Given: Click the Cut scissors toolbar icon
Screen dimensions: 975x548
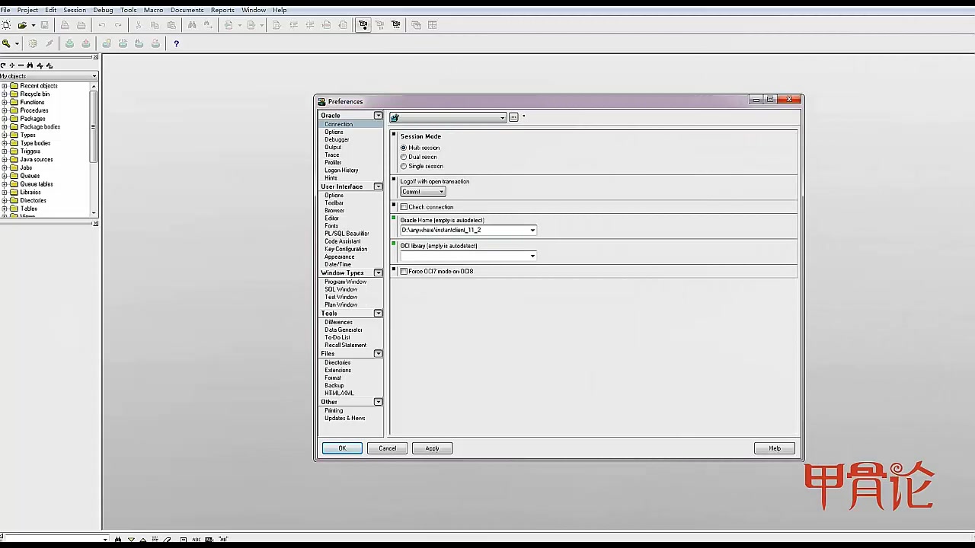Looking at the screenshot, I should tap(138, 25).
